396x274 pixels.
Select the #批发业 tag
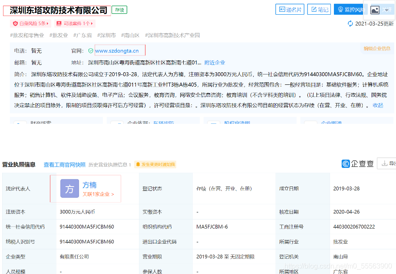(x=59, y=35)
